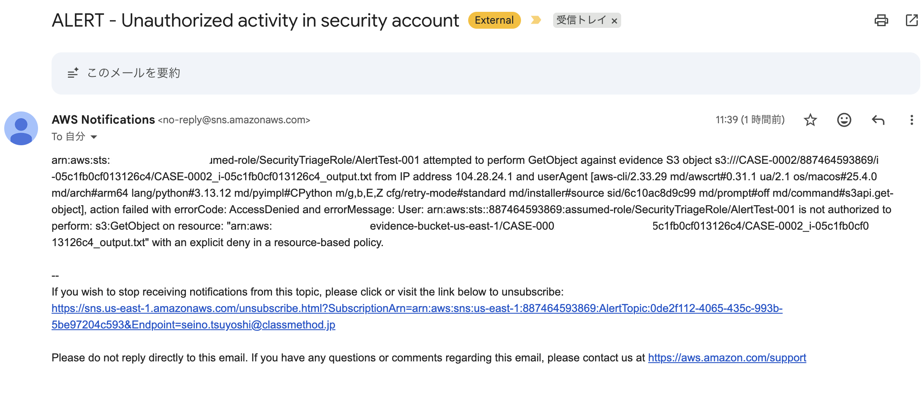Reply to the AWS Notifications message
Screen dimensions: 922x396
878,120
